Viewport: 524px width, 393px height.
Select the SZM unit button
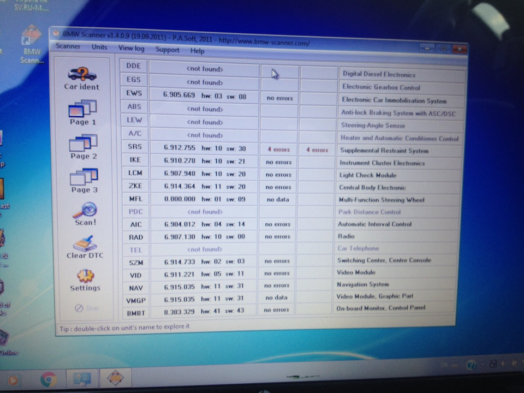[x=136, y=263]
